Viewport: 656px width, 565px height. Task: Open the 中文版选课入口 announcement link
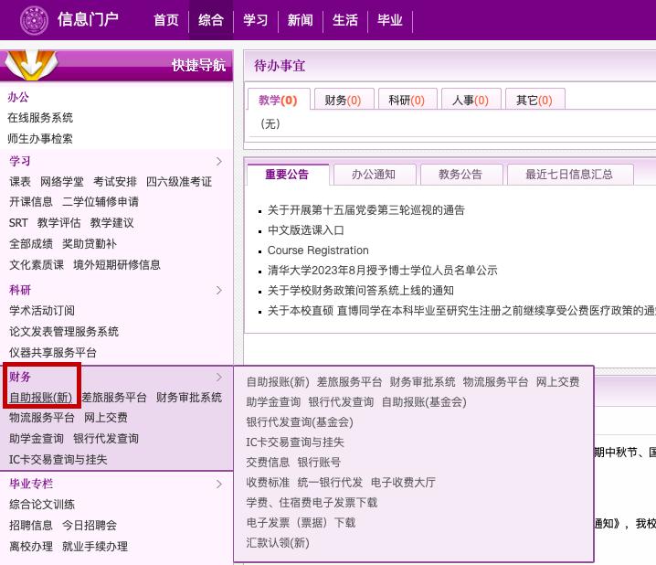click(x=306, y=230)
